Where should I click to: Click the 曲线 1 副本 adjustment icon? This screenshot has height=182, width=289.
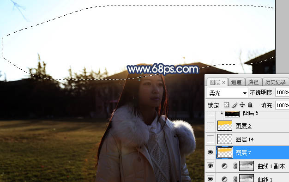224,166
